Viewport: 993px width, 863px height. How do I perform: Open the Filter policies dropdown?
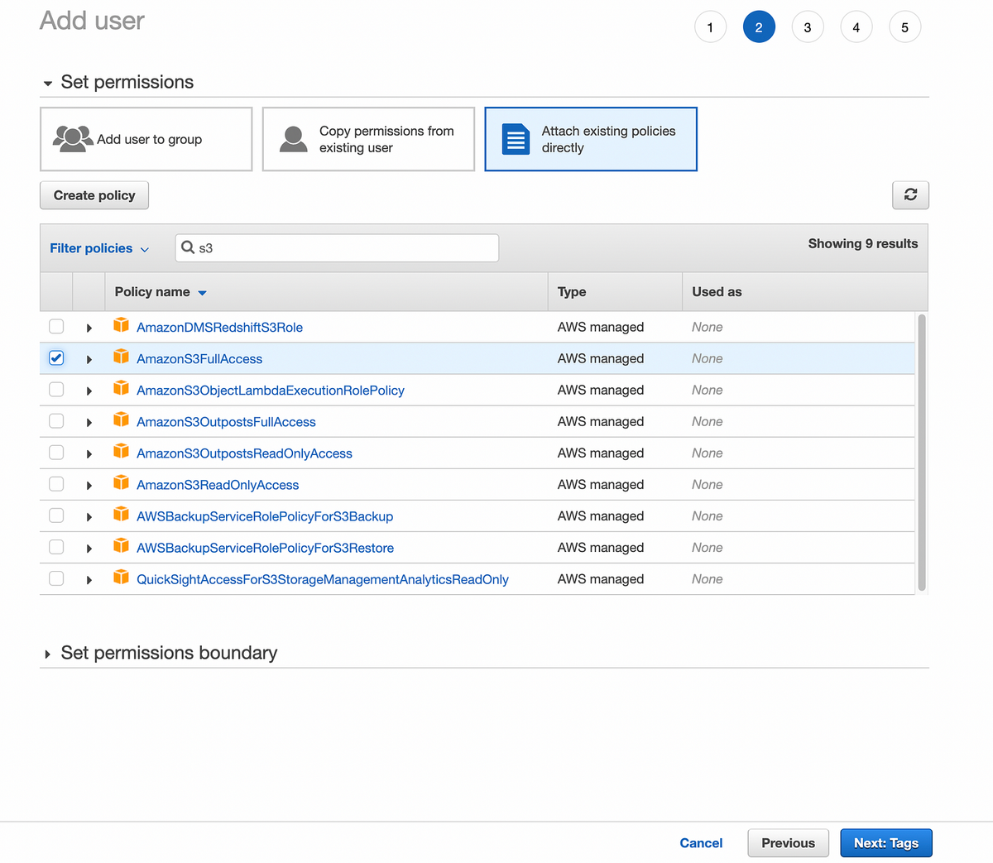pyautogui.click(x=99, y=248)
